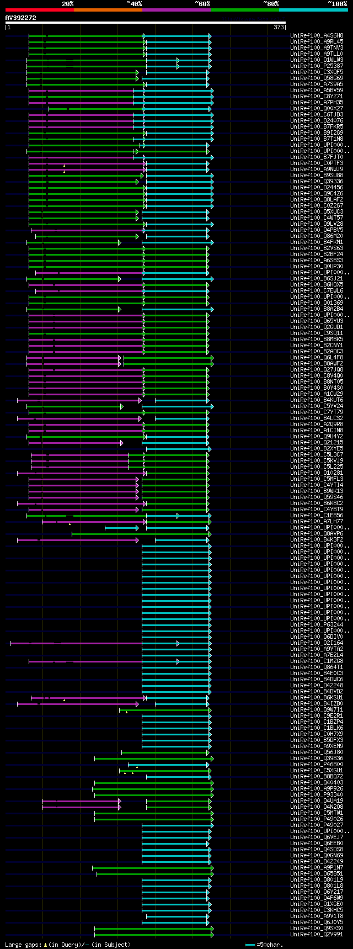
Task: Click hit label UniRef100_B6SJ21
Action: [x=317, y=278]
